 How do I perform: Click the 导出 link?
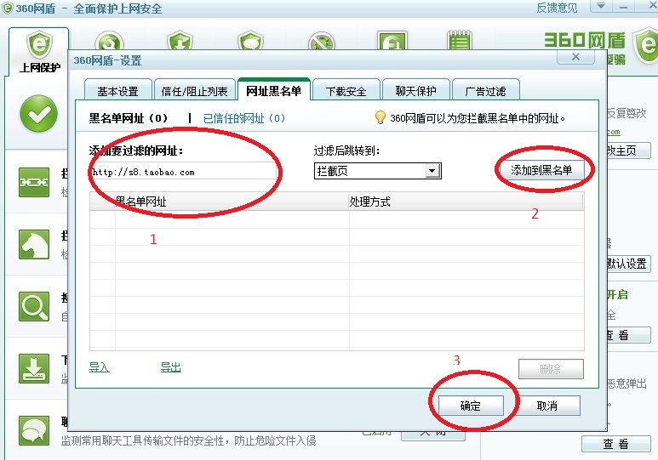tap(171, 367)
